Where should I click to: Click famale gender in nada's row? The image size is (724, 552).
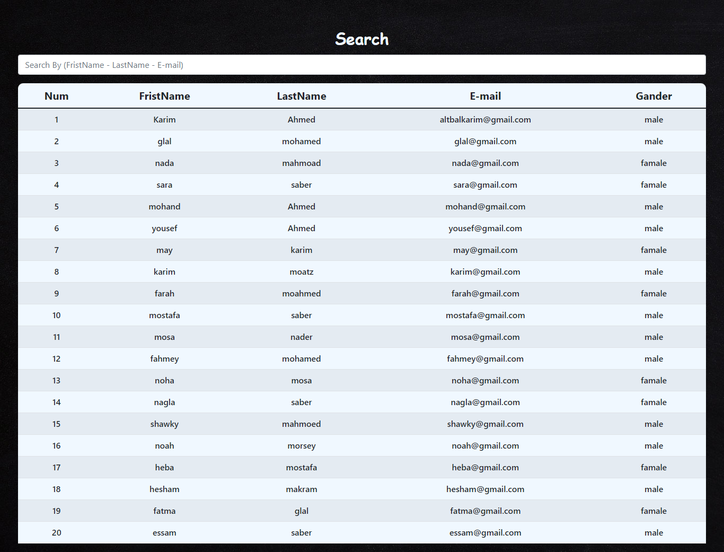click(x=654, y=163)
